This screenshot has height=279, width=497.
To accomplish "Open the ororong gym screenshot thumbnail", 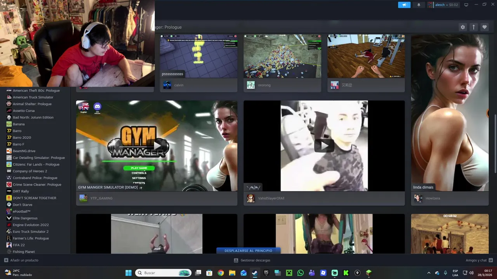I will tap(282, 56).
